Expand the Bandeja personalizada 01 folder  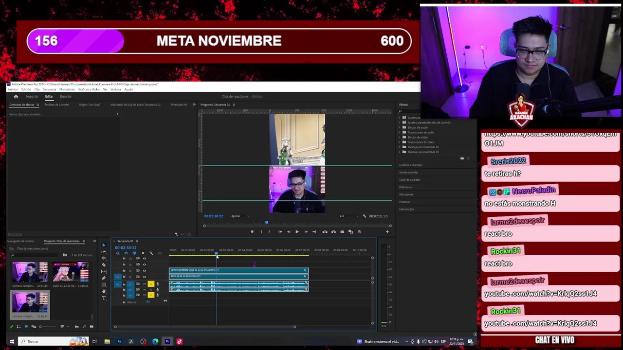(400, 147)
